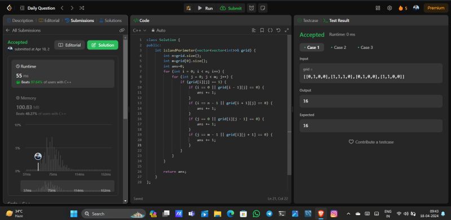Run the code

pos(205,8)
